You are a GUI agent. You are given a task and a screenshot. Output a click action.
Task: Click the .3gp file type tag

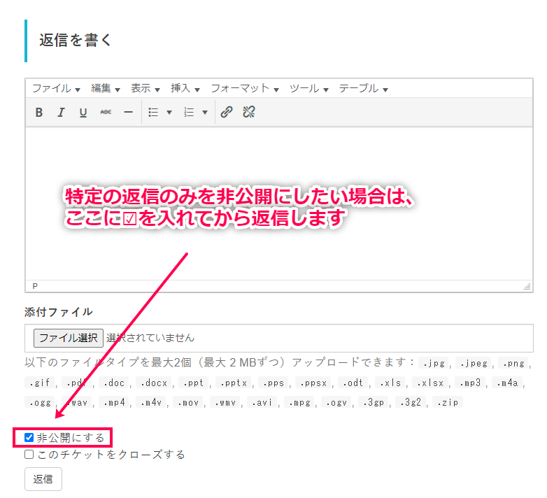coord(374,402)
